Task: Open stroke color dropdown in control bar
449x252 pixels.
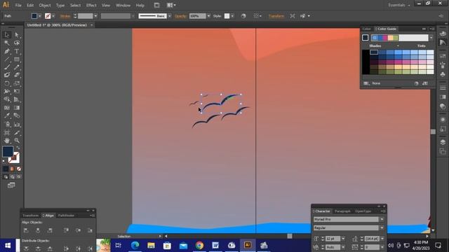Action: click(53, 16)
